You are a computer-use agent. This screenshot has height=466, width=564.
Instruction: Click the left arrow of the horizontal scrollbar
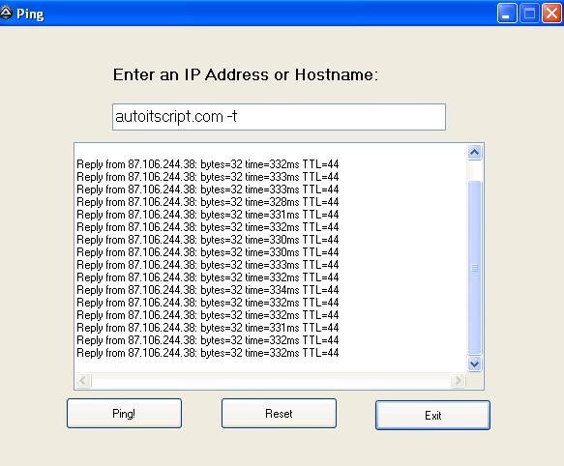[83, 380]
